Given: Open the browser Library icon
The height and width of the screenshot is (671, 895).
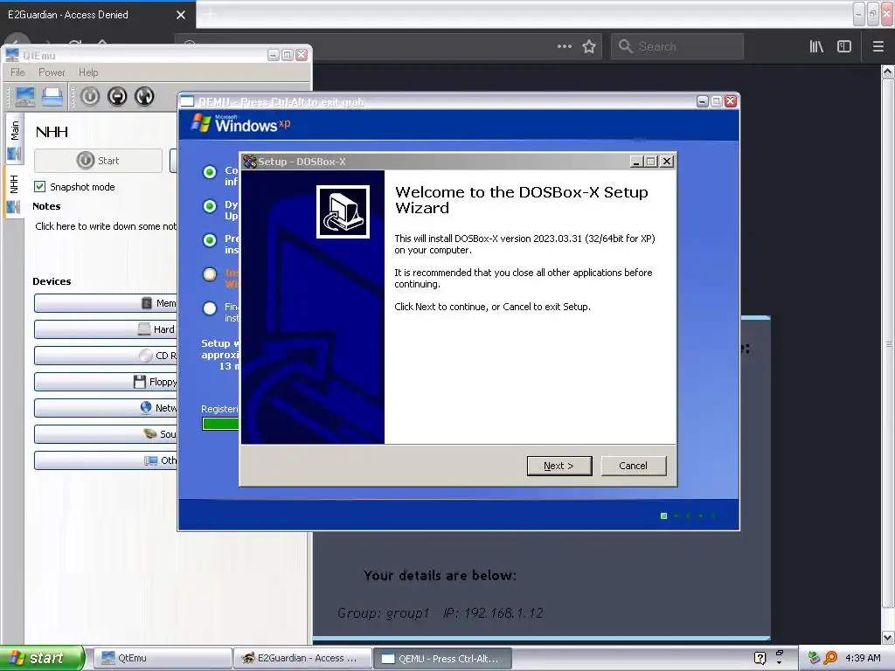Looking at the screenshot, I should click(x=816, y=46).
